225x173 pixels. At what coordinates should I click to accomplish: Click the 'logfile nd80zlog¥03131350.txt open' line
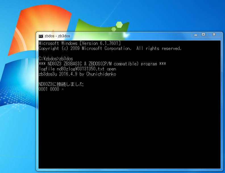[x=78, y=69]
